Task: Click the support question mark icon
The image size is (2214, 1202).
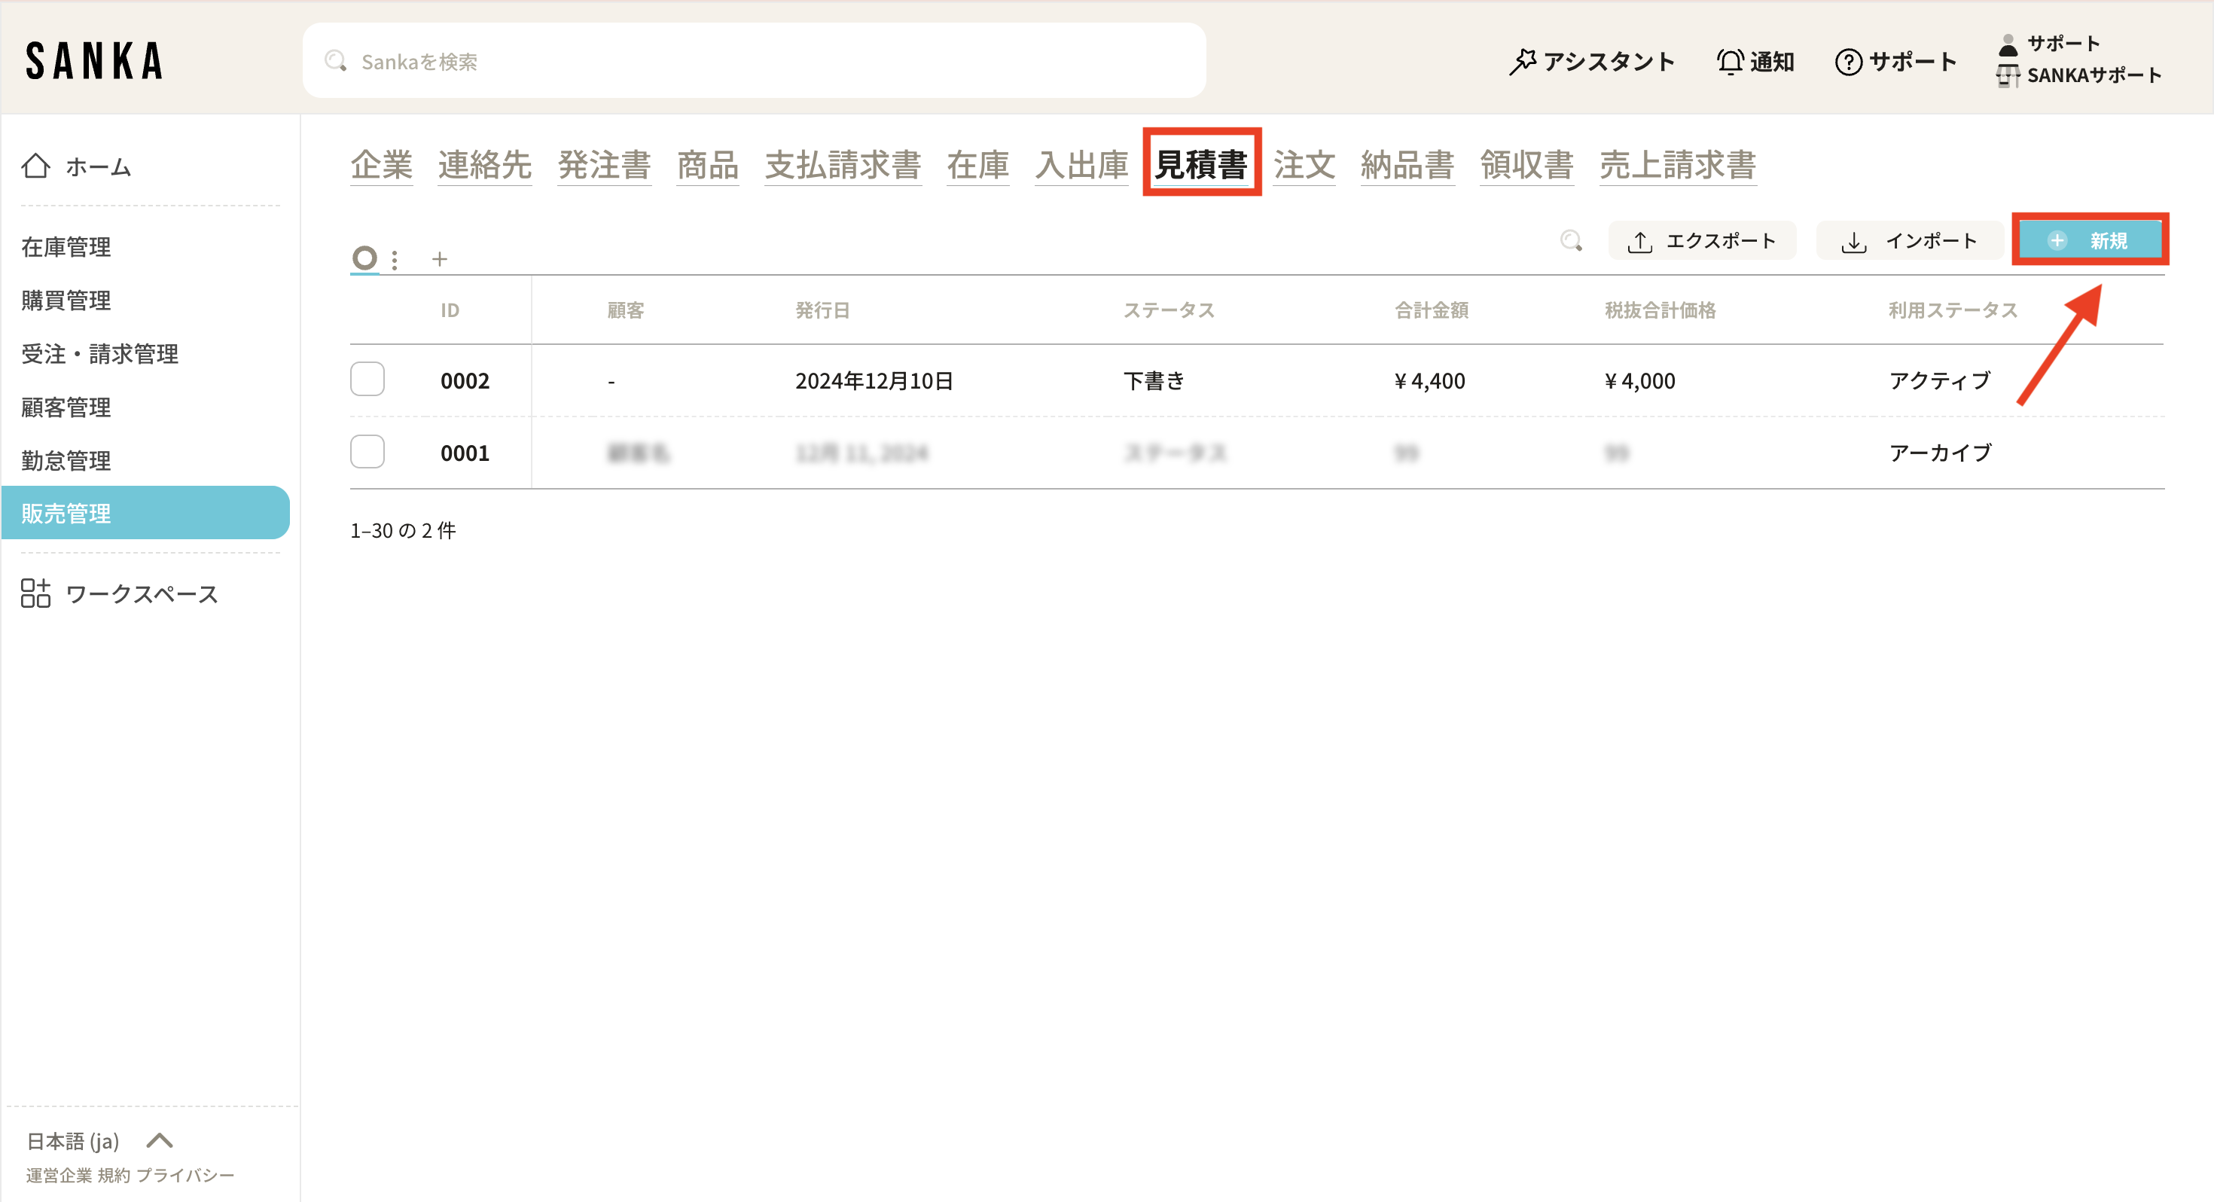Action: coord(1848,62)
